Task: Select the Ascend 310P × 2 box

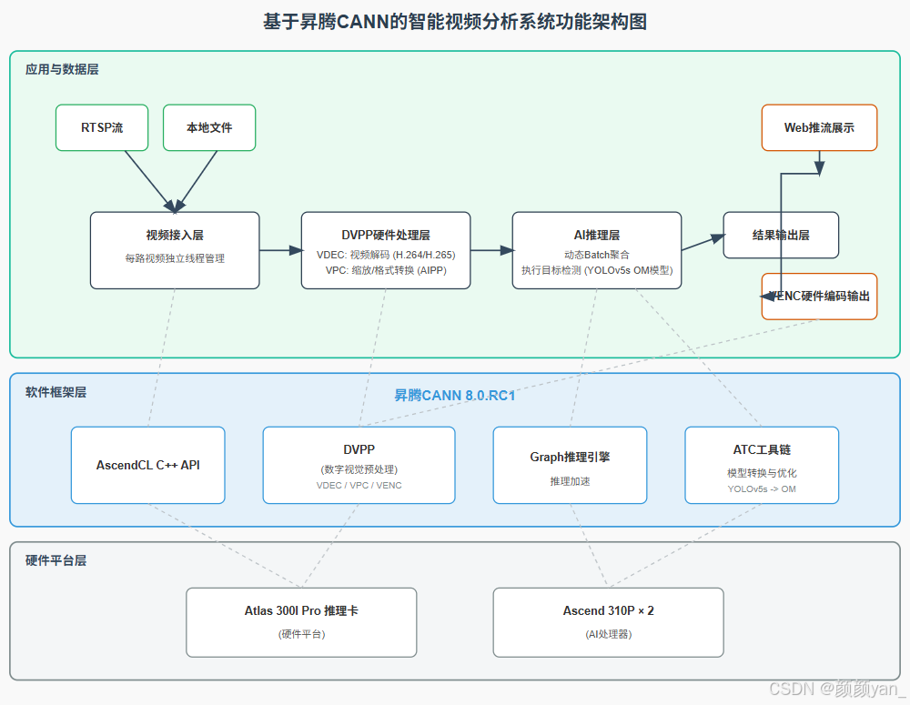Action: tap(608, 622)
